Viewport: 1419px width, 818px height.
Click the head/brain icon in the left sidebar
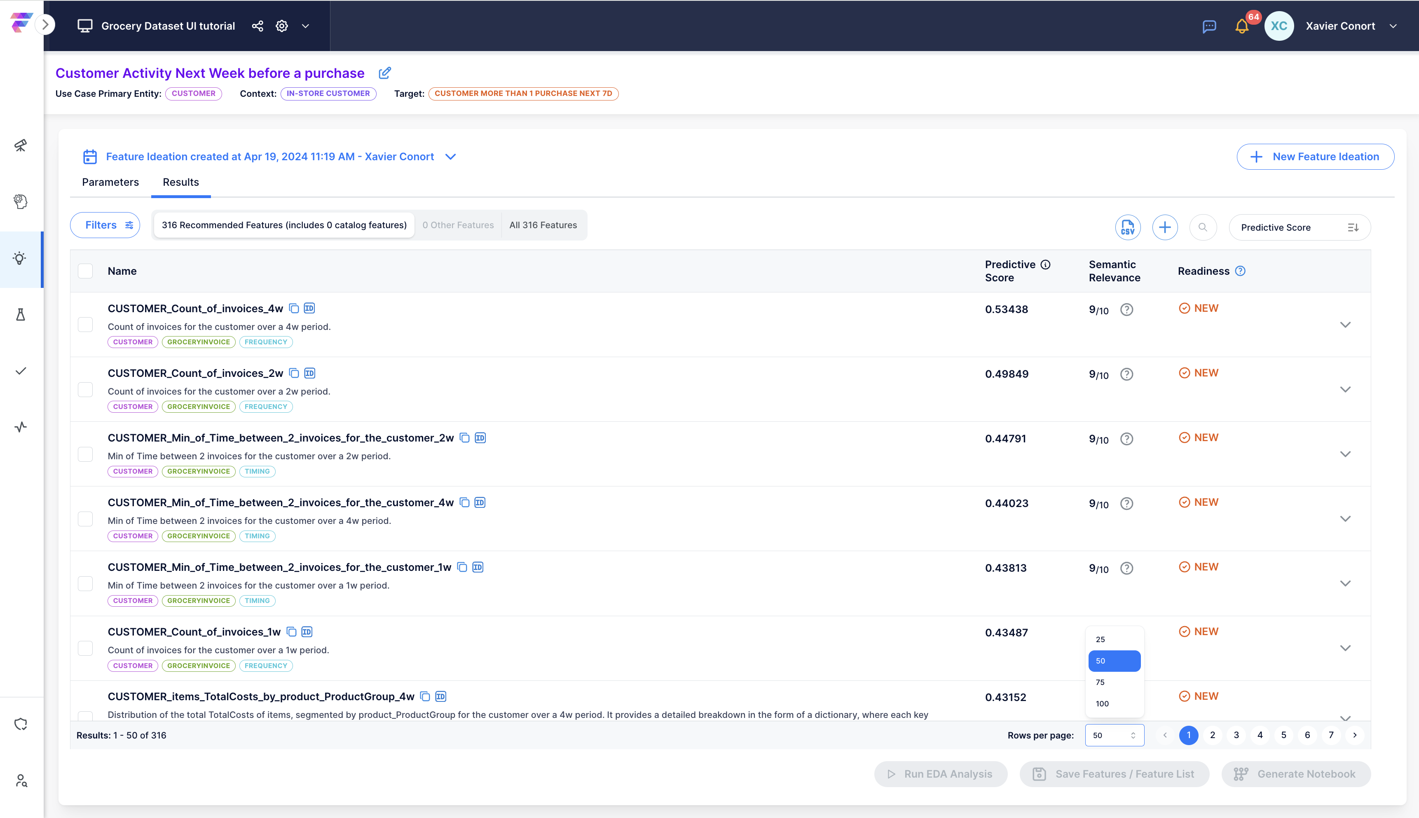pyautogui.click(x=21, y=202)
